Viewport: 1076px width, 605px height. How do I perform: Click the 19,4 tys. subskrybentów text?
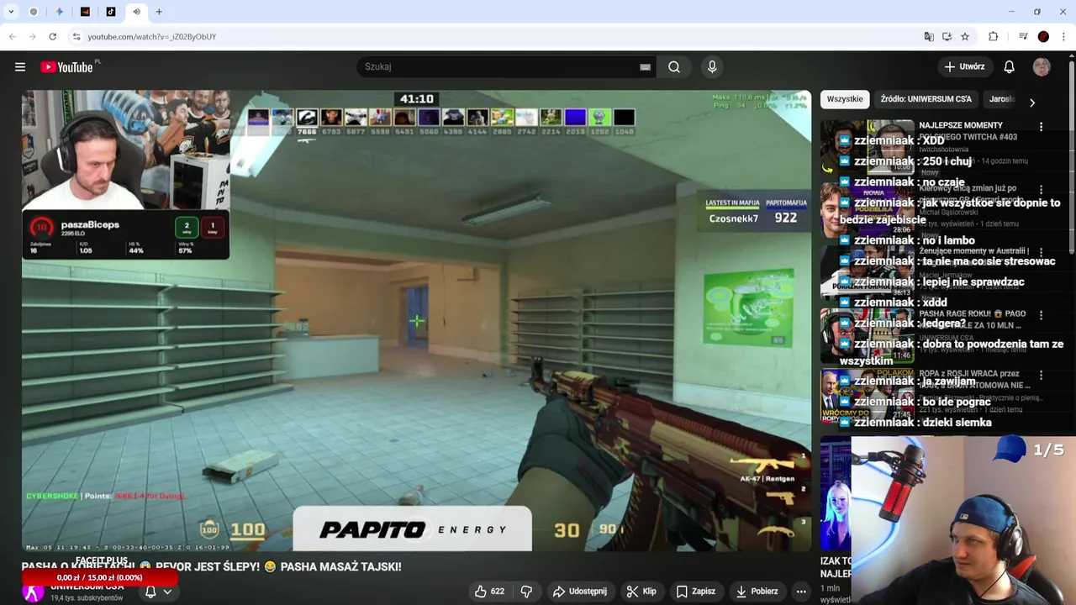[87, 598]
